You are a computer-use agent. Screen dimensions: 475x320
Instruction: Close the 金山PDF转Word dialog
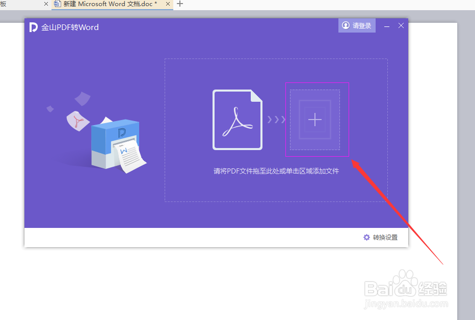point(401,26)
